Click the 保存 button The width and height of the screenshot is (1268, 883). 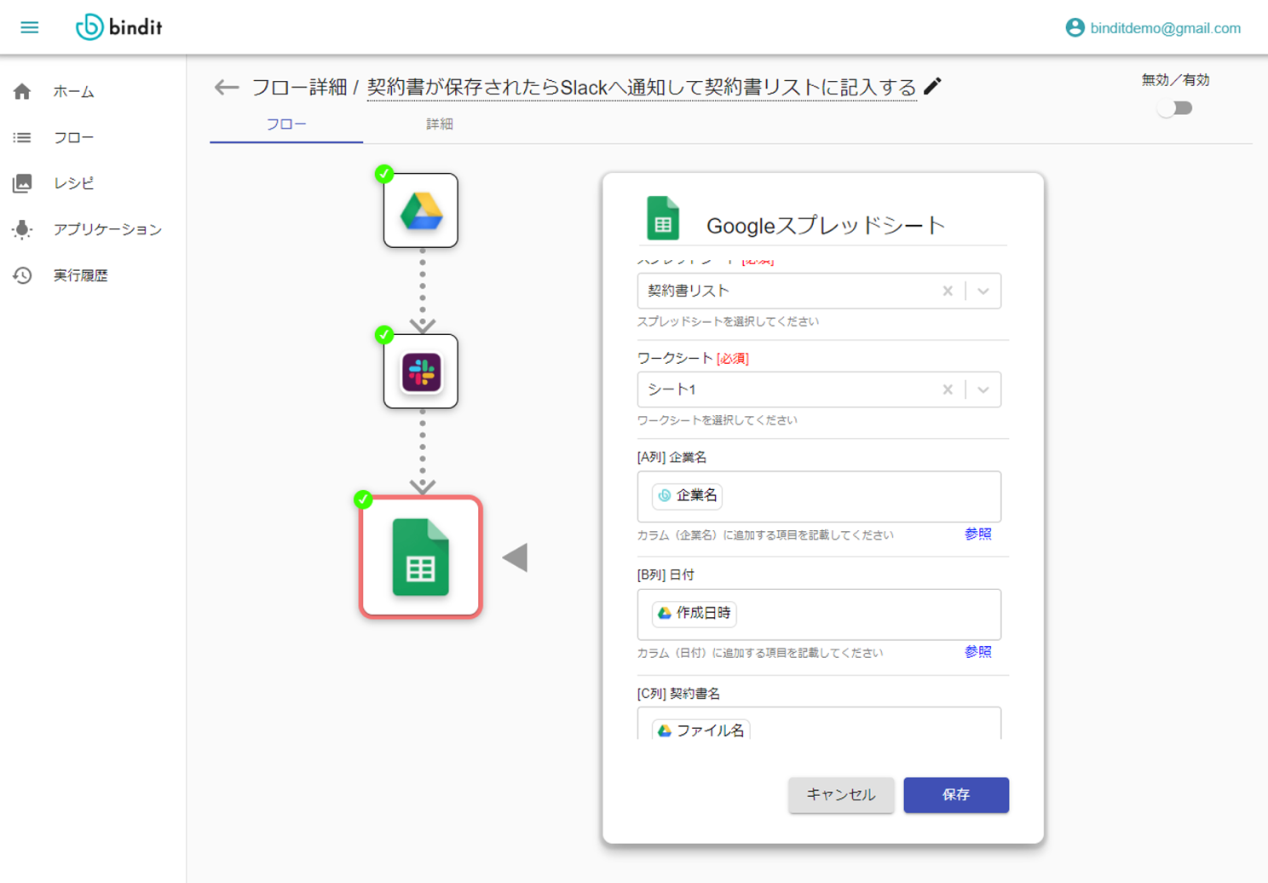956,794
